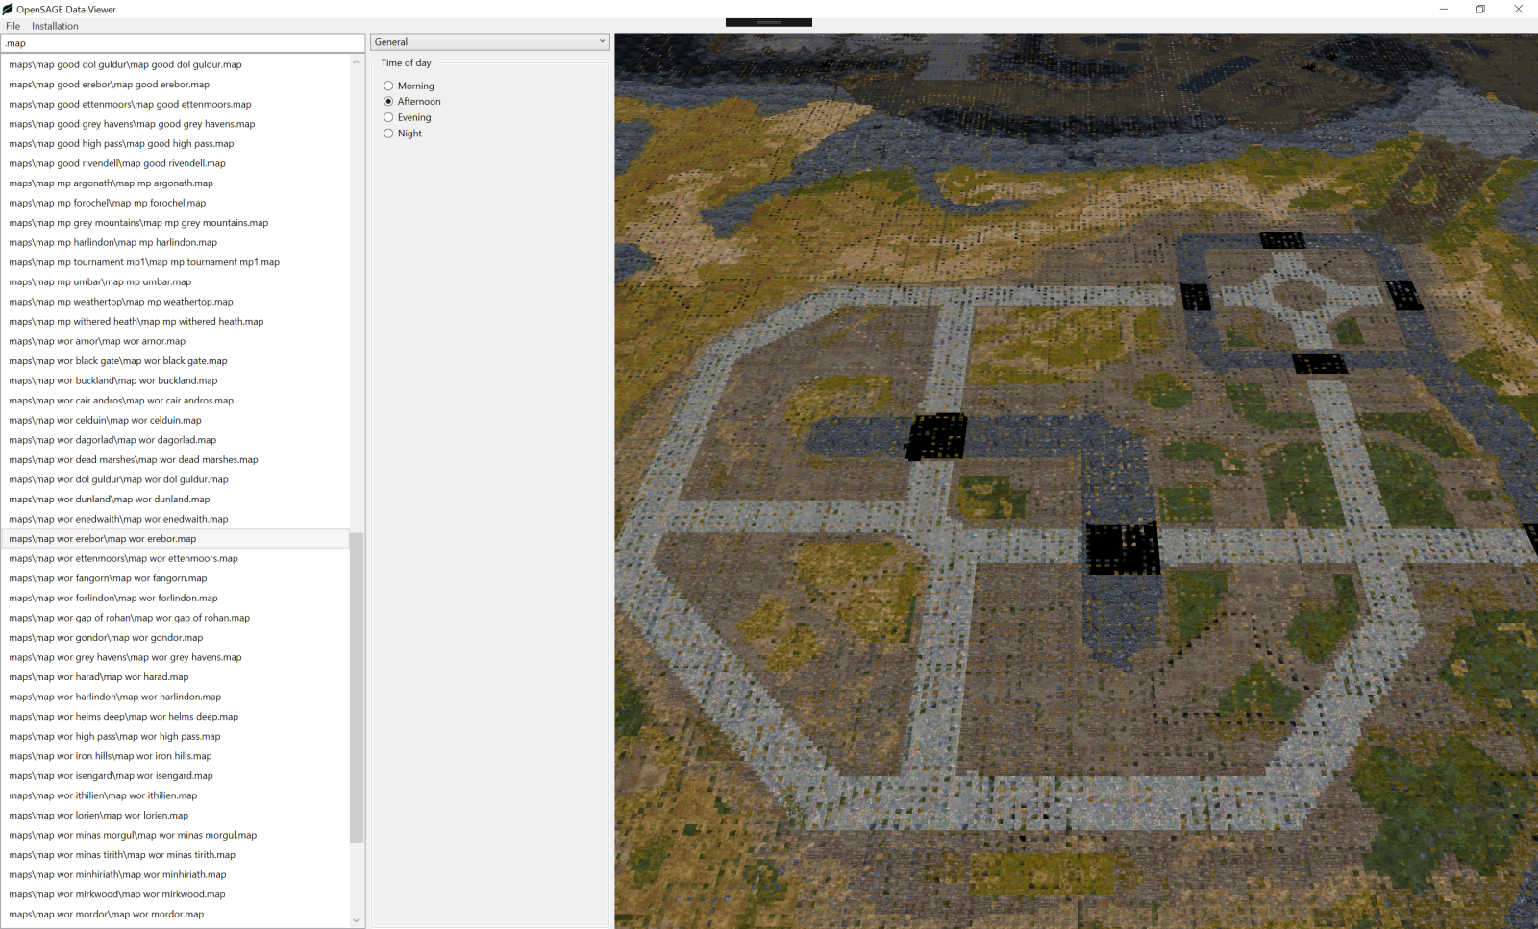Select map mp weathertop.map
Viewport: 1538px width, 929px height.
point(175,302)
